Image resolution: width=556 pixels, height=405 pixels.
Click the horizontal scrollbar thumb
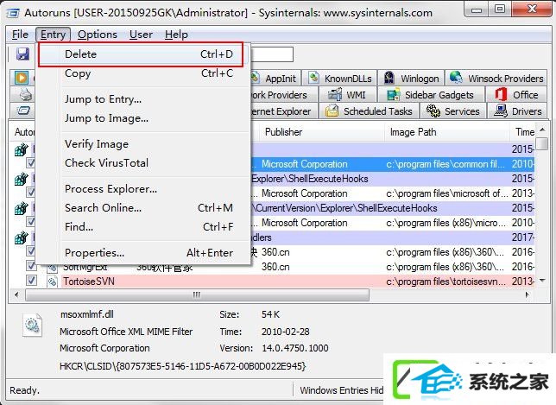pos(197,294)
